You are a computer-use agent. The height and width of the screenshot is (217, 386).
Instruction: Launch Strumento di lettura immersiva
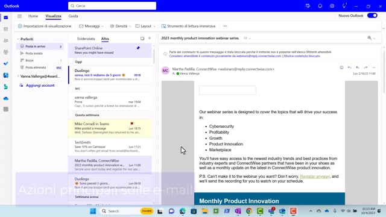pos(188,26)
